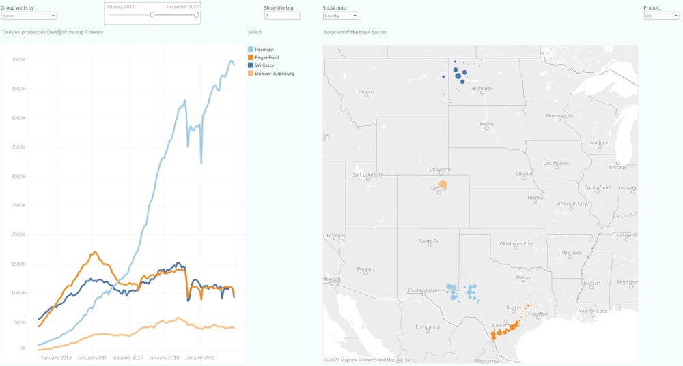Viewport: 683px width, 366px height.
Task: Click the Denver-Julesburg legend label
Action: [x=275, y=73]
